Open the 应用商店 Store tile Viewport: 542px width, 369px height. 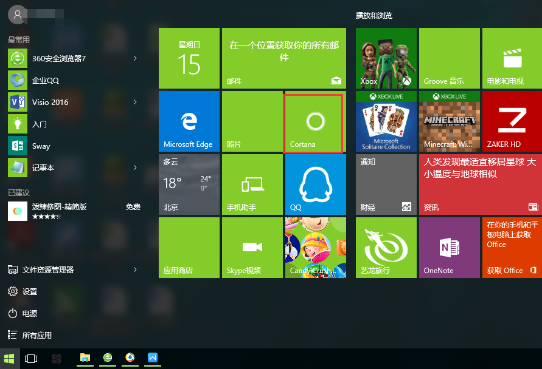(189, 248)
